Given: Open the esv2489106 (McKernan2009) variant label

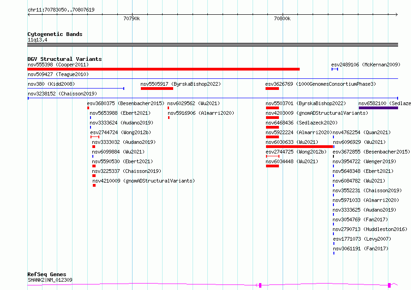Looking at the screenshot, I should pos(366,65).
